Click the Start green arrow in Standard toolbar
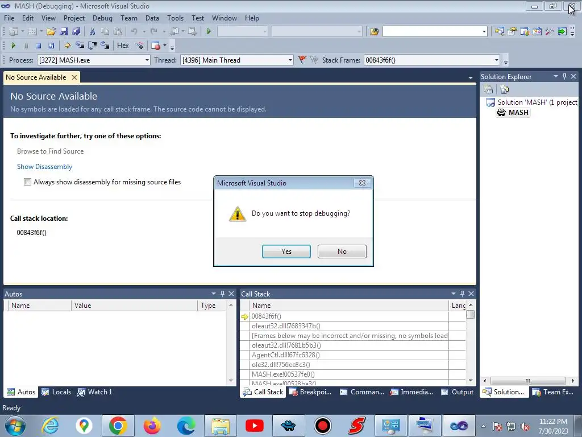The image size is (582, 437). (209, 32)
